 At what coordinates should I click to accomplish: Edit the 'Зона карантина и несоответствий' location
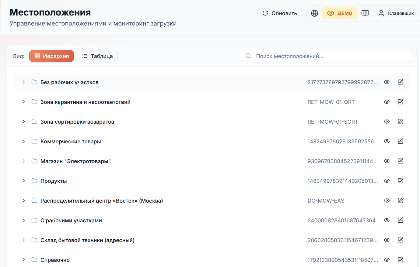pos(401,102)
